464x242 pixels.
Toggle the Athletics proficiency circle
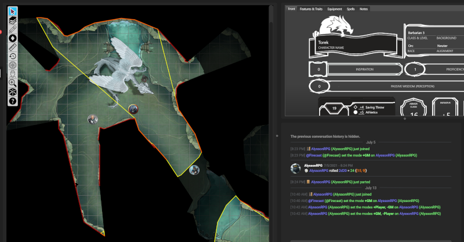pyautogui.click(x=356, y=112)
